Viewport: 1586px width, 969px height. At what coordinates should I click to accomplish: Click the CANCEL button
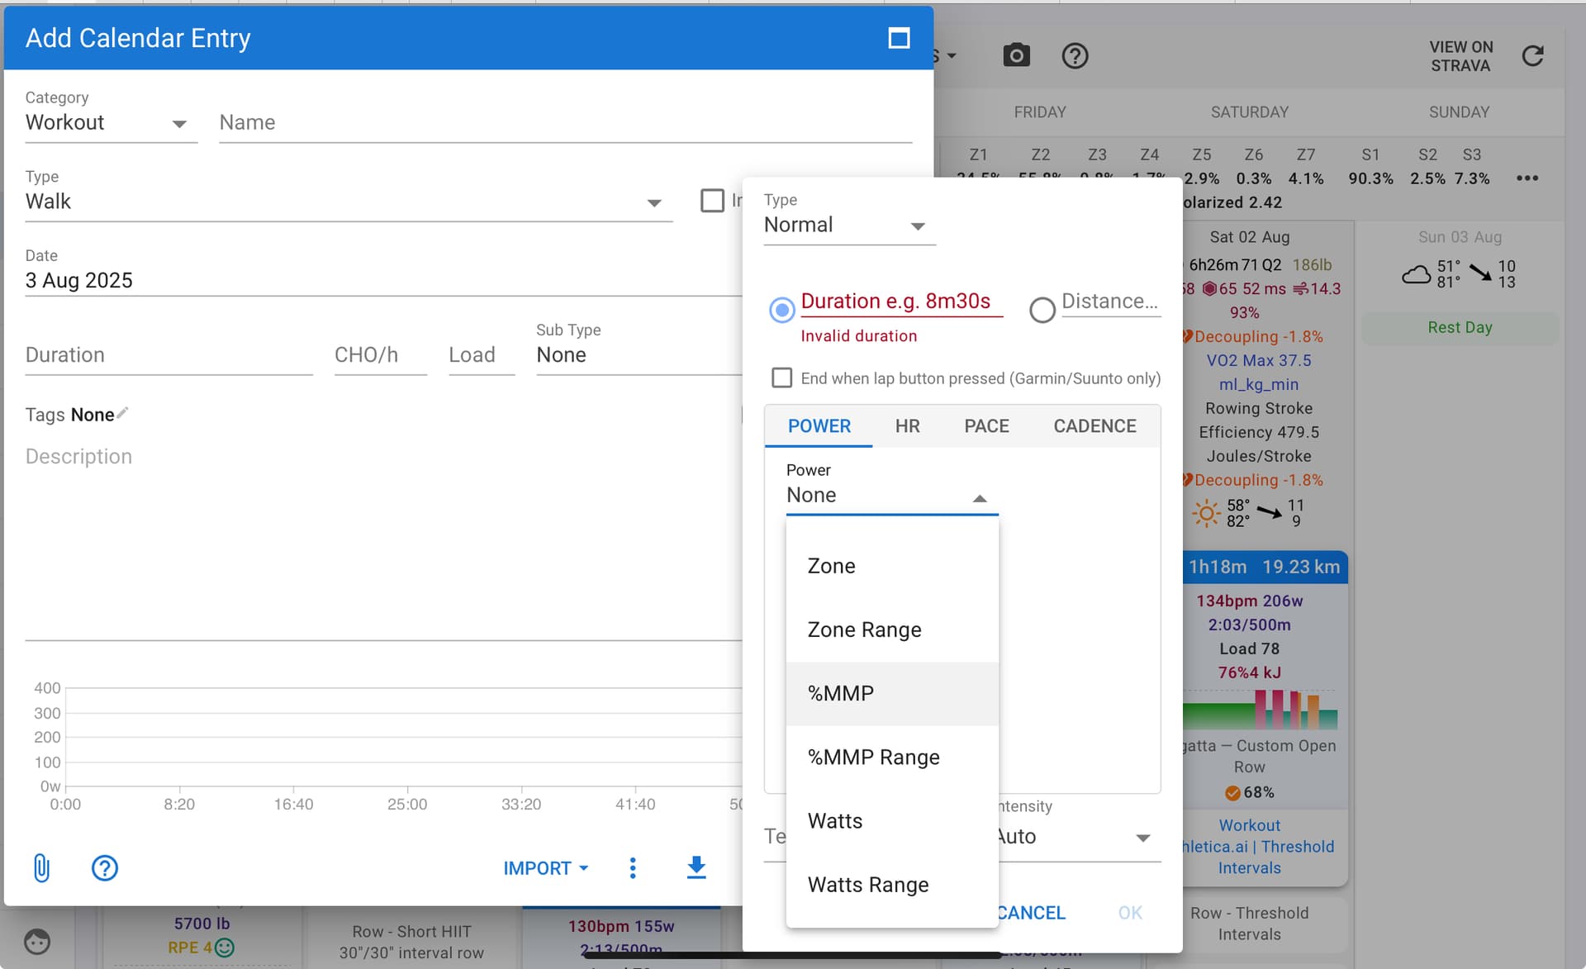click(1030, 913)
